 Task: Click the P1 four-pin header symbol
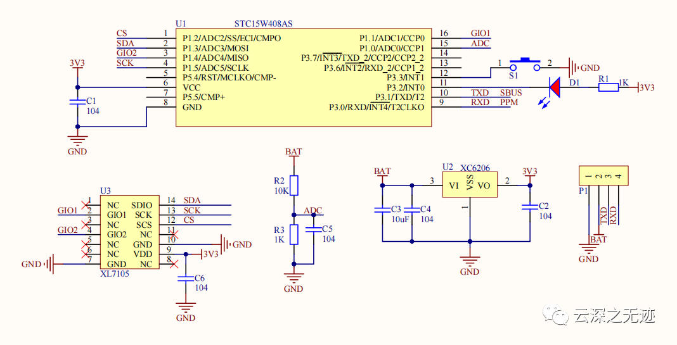(603, 176)
